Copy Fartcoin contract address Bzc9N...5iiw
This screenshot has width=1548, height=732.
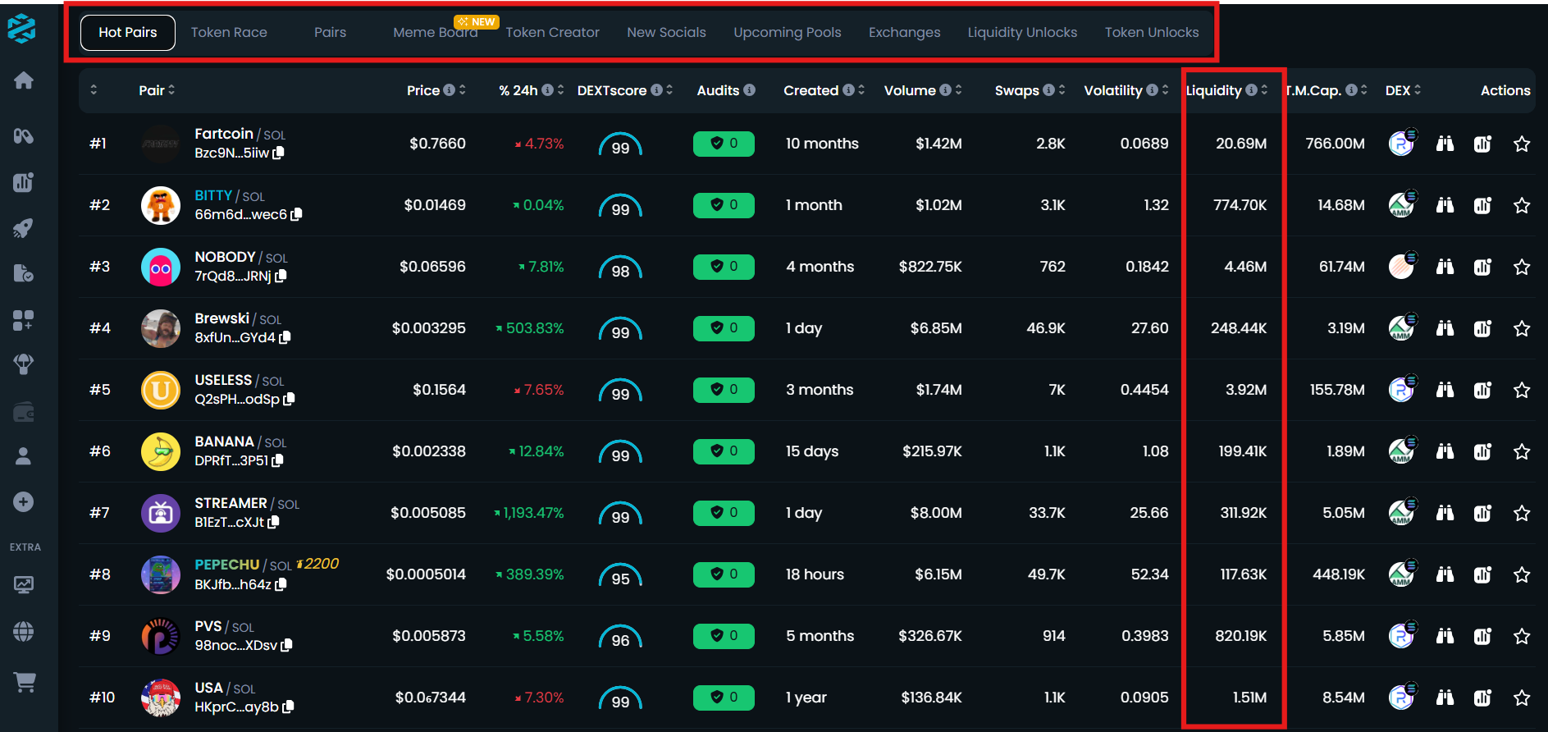[279, 153]
